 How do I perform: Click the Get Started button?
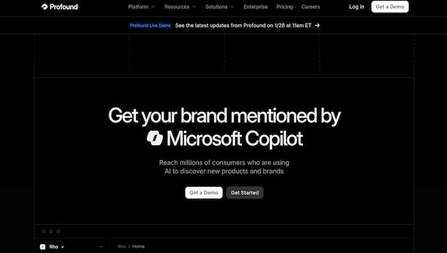[x=245, y=192]
